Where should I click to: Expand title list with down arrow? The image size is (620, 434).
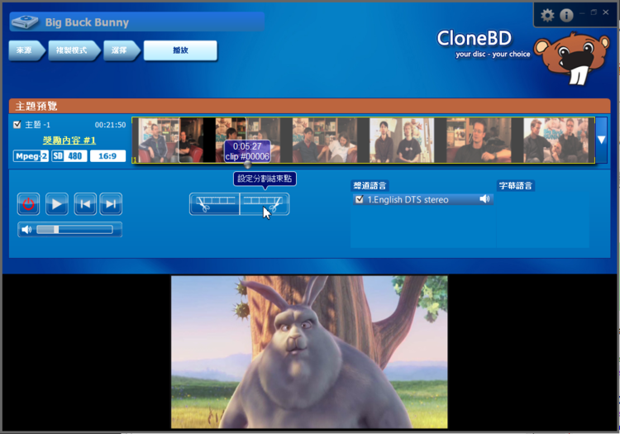click(x=602, y=140)
